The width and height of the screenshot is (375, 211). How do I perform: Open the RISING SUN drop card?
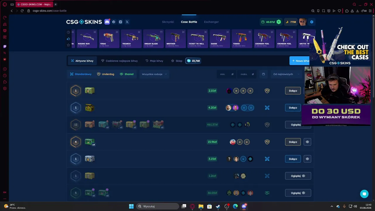(x=87, y=39)
